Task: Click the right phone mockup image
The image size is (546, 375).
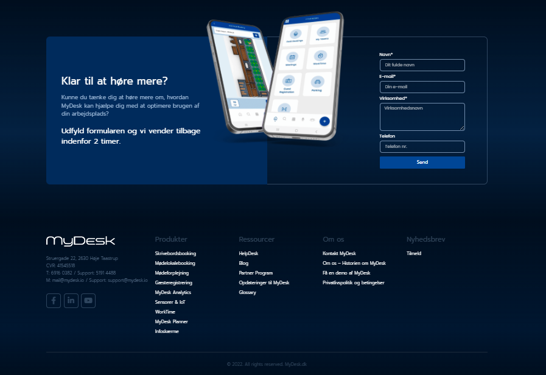Action: point(303,75)
